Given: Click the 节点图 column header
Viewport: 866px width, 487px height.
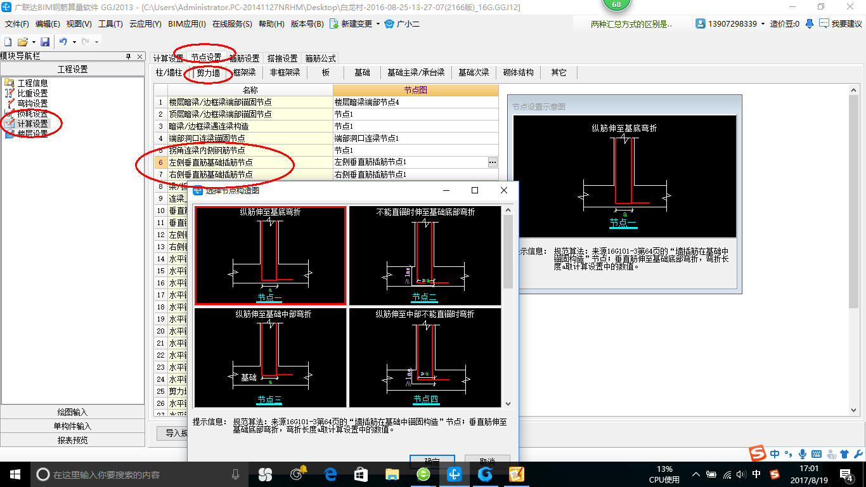Looking at the screenshot, I should click(x=415, y=90).
